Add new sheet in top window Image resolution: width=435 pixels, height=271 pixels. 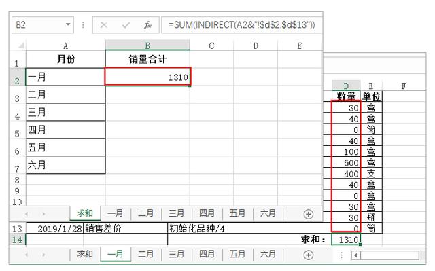309,214
